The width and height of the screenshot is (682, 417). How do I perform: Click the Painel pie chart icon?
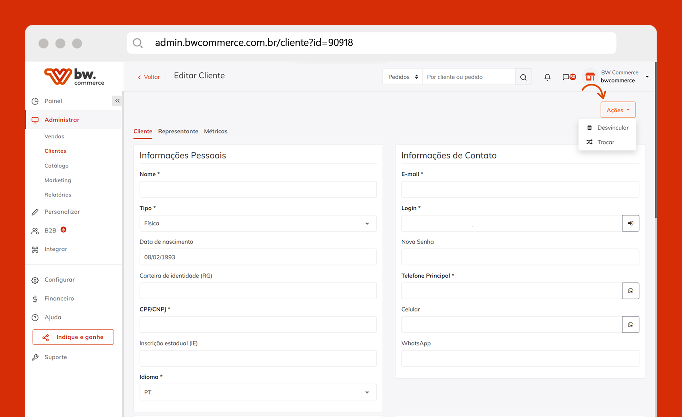pyautogui.click(x=35, y=101)
